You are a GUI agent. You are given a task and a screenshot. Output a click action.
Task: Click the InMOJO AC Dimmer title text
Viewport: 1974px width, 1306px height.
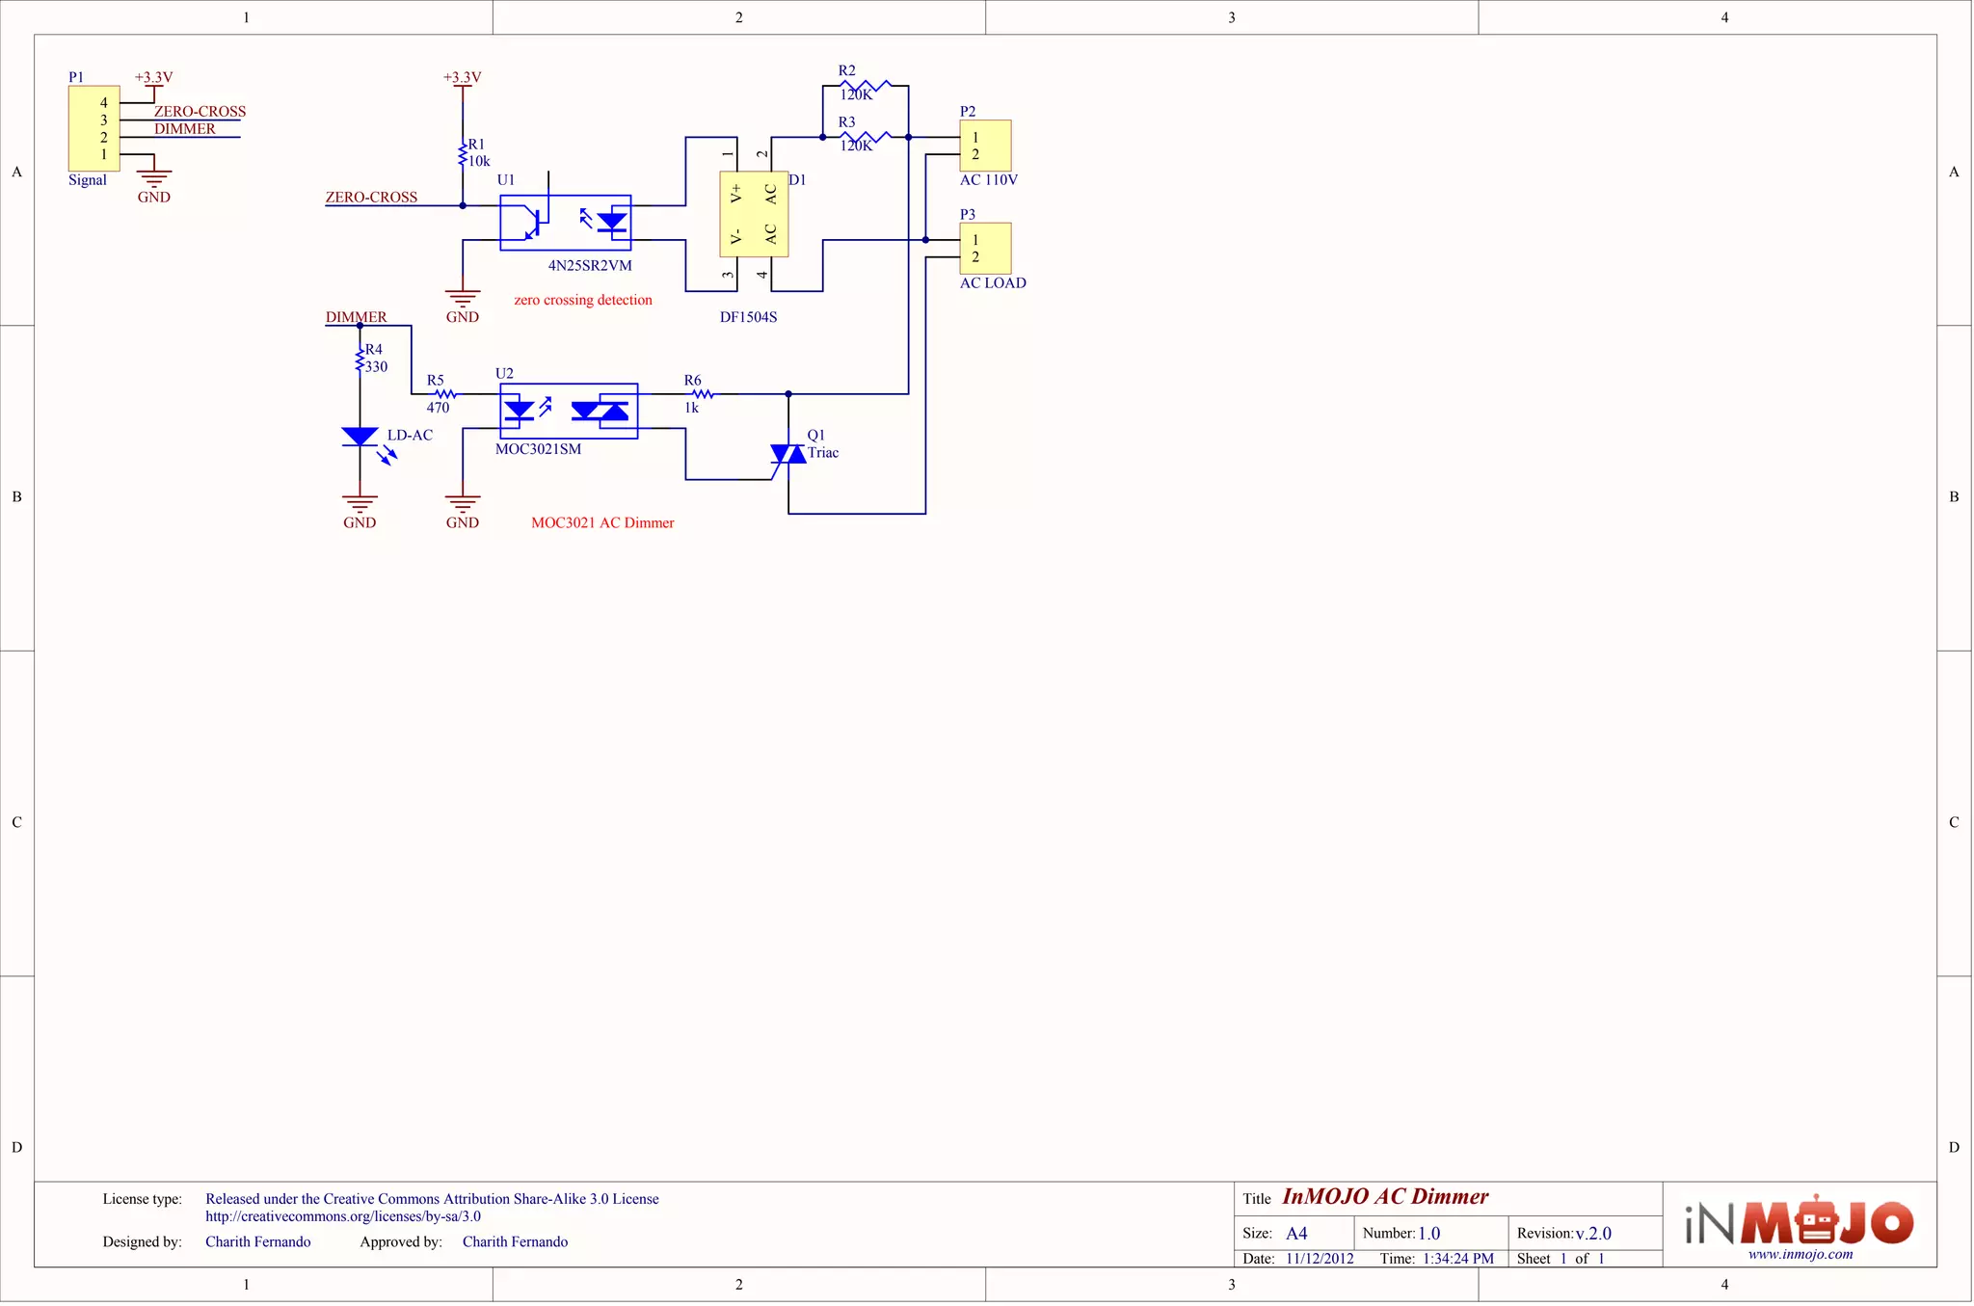click(1385, 1197)
